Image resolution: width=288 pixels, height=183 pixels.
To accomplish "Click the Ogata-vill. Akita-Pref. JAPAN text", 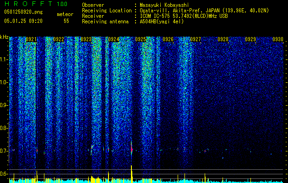I will tap(179, 11).
